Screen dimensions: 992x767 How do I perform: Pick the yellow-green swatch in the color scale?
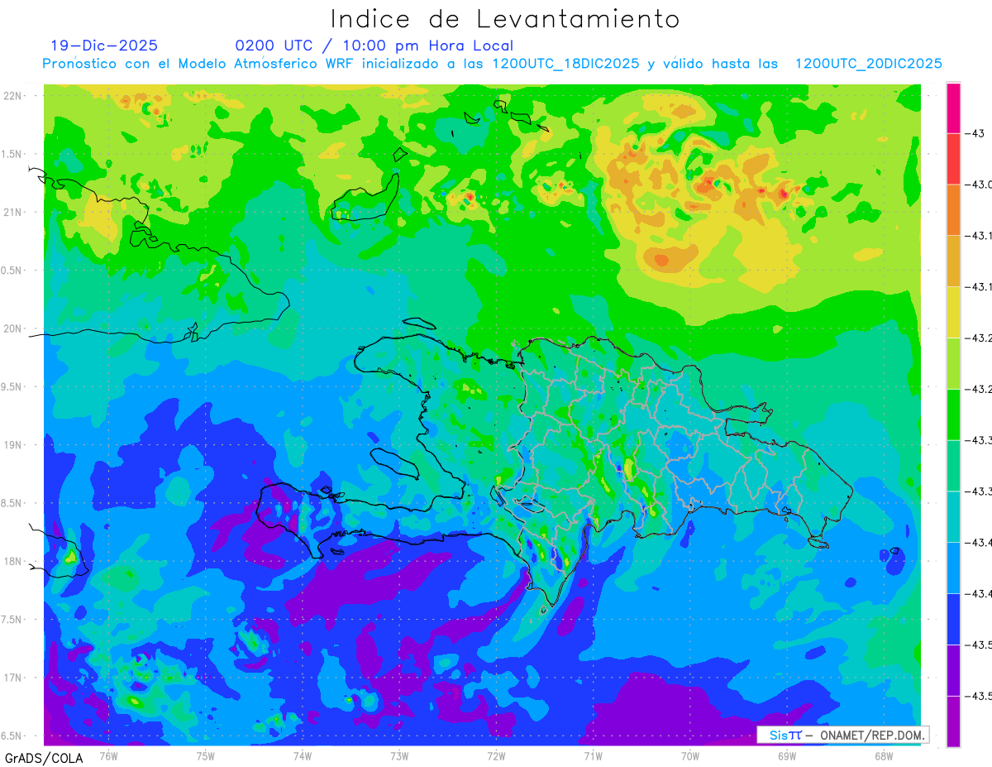[x=953, y=363]
